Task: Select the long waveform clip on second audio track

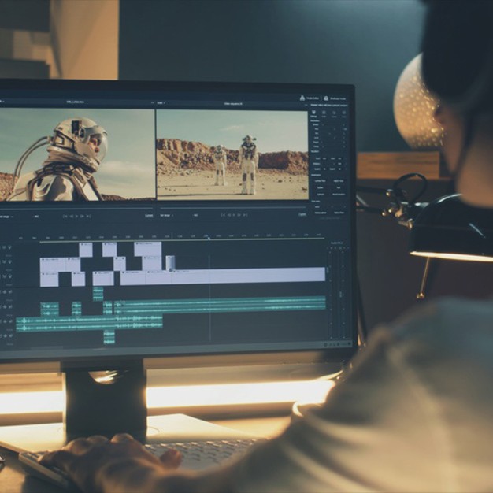Action: coord(220,304)
